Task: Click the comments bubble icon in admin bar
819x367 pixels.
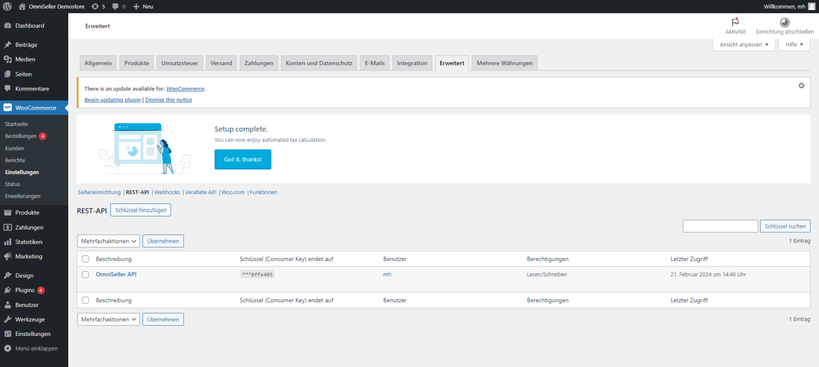Action: pyautogui.click(x=115, y=7)
